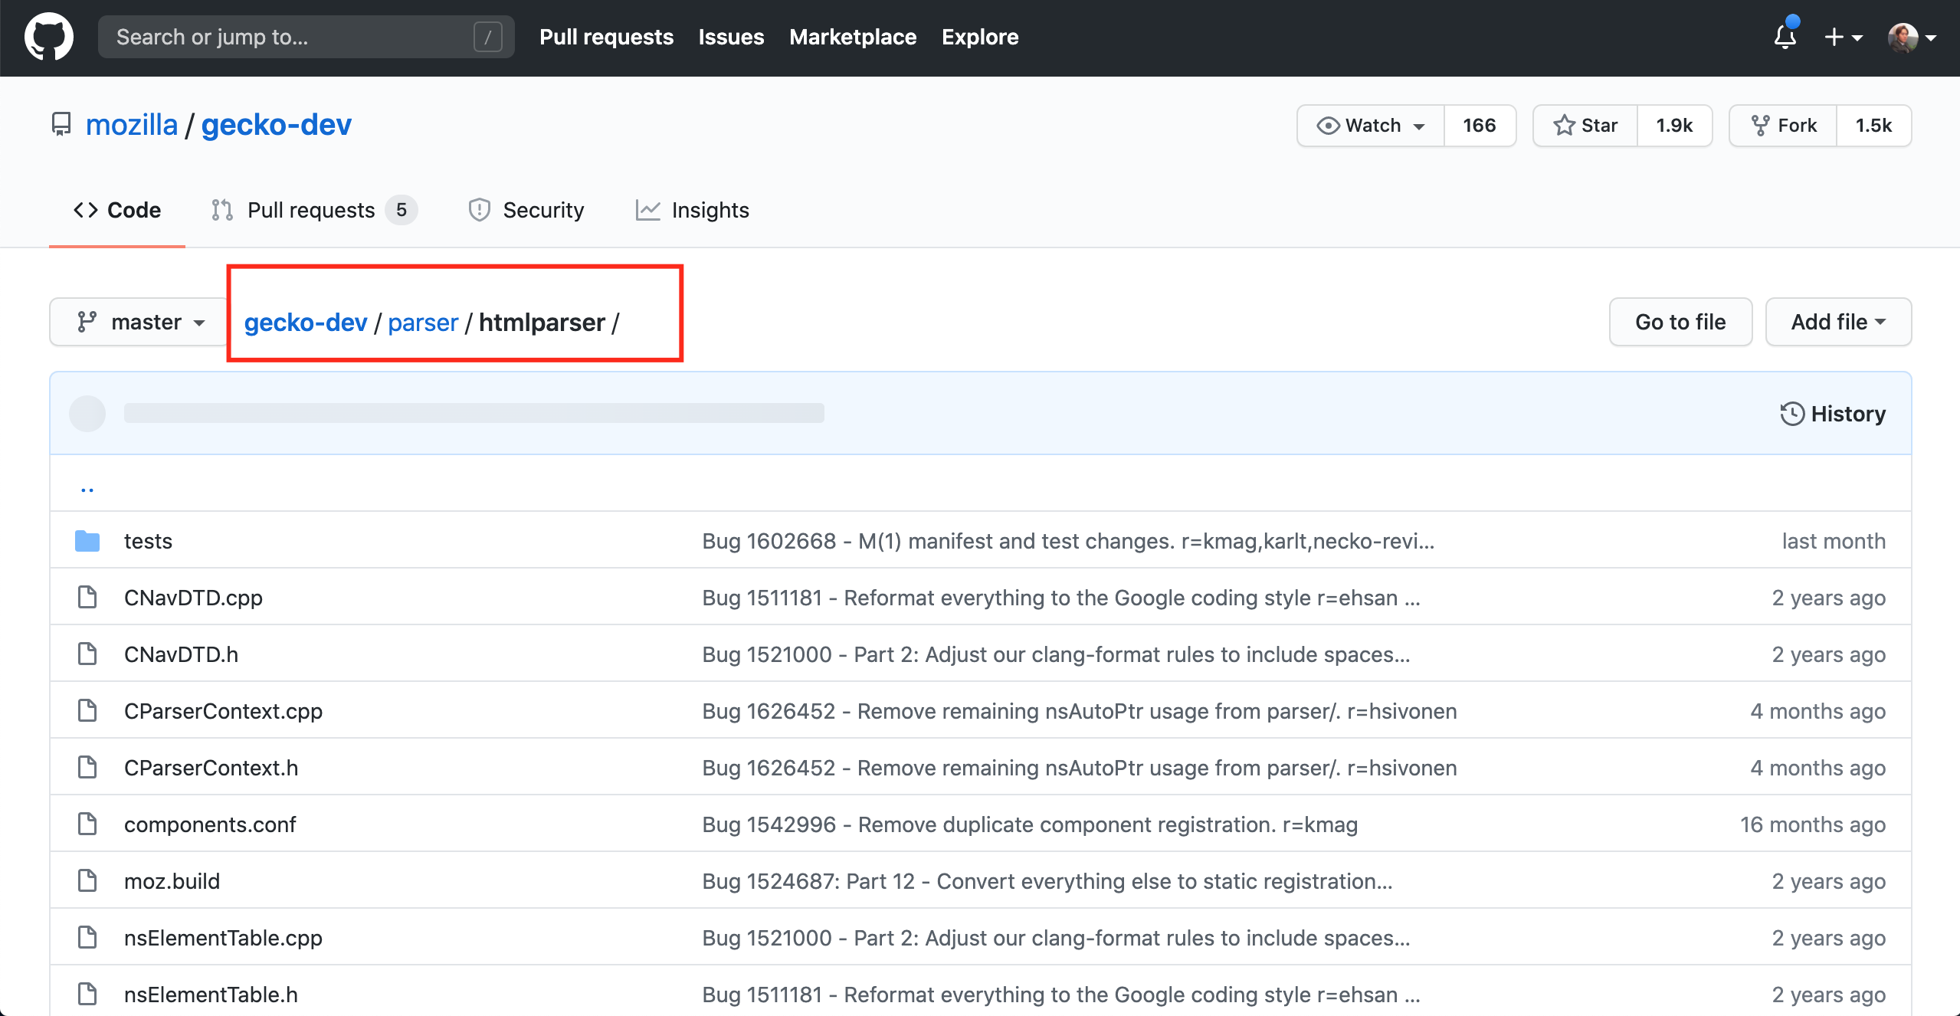The image size is (1960, 1016).
Task: Switch to the Security tab
Action: pos(526,210)
